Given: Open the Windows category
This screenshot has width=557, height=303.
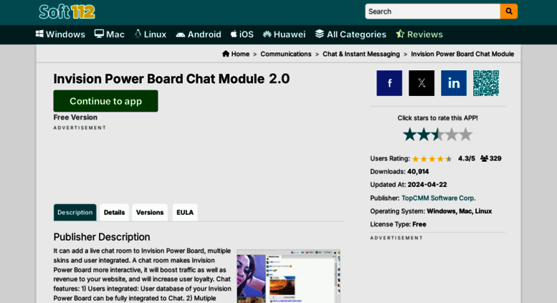Looking at the screenshot, I should [60, 34].
